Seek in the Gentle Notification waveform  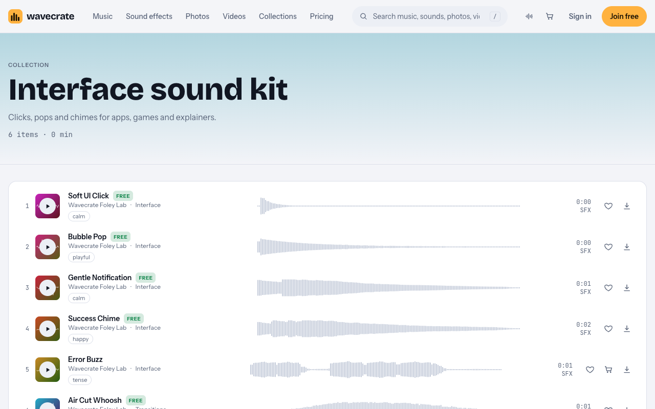coord(388,288)
